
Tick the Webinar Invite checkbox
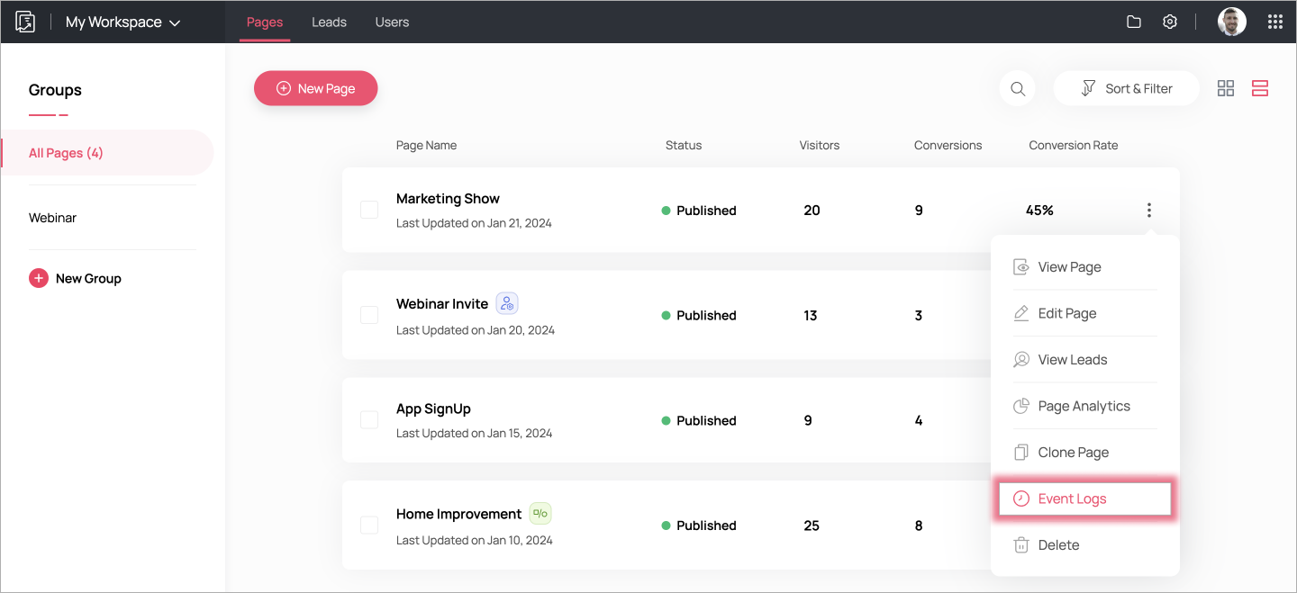[x=369, y=315]
